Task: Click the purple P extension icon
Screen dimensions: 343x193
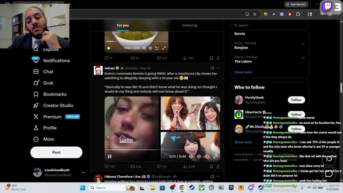Action: pyautogui.click(x=282, y=14)
